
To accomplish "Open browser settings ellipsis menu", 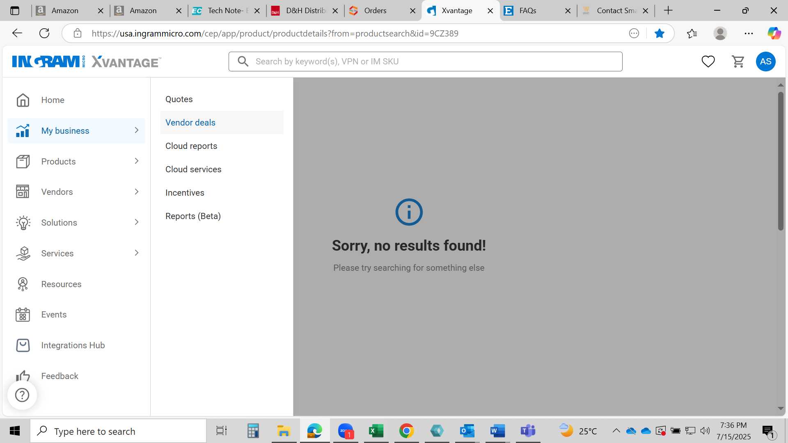I will (x=749, y=33).
